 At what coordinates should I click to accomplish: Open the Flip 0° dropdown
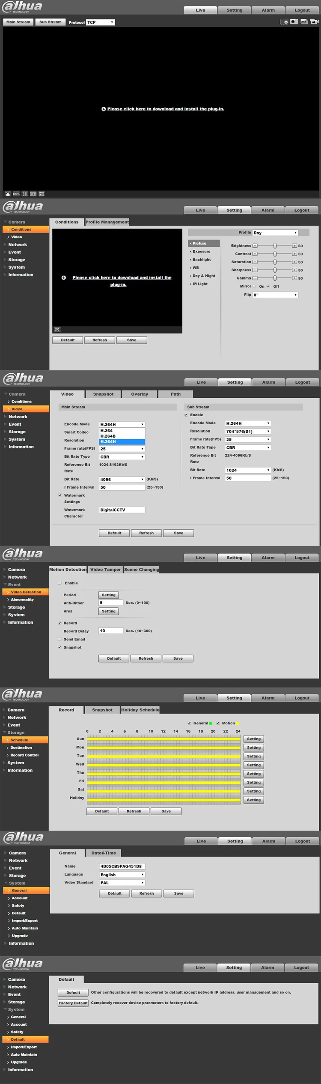point(275,295)
